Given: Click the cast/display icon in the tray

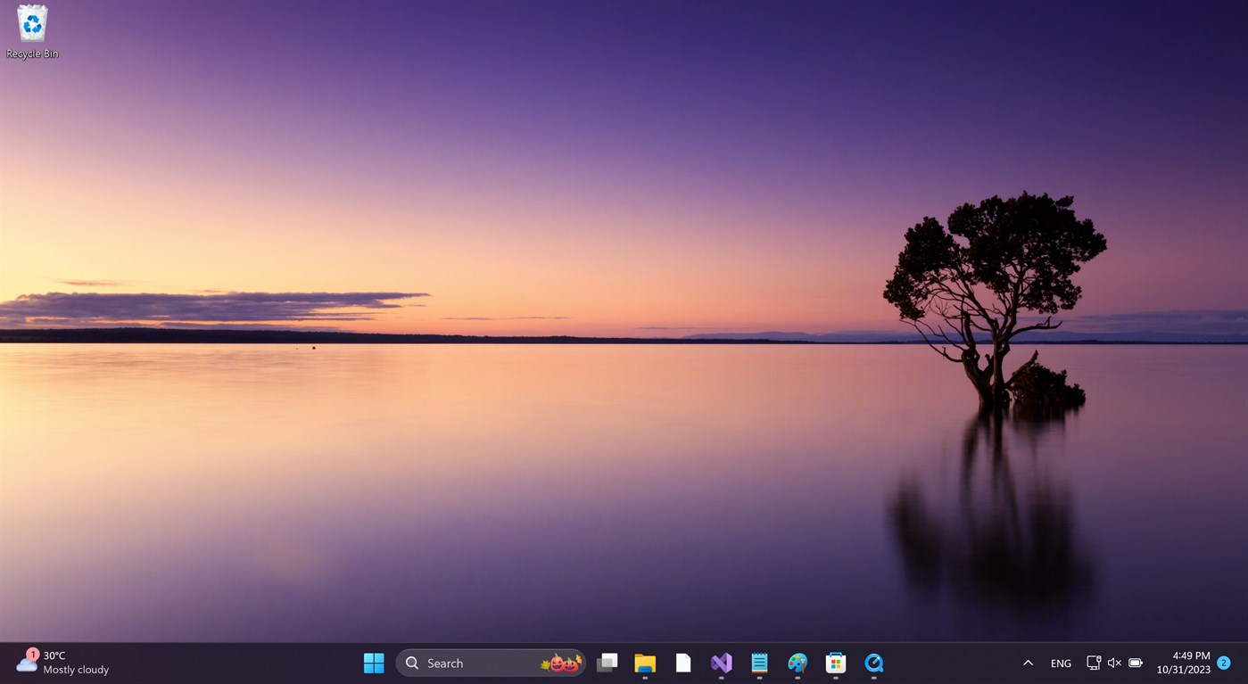Looking at the screenshot, I should pyautogui.click(x=1093, y=663).
